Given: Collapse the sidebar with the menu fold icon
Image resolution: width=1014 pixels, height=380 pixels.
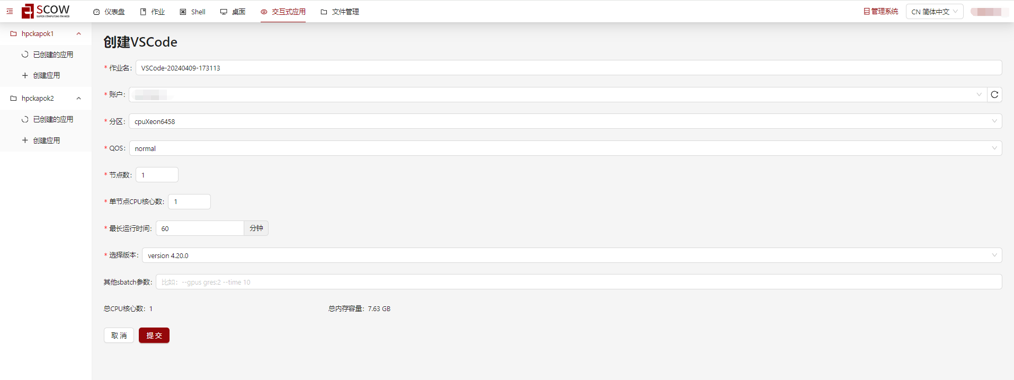Looking at the screenshot, I should click(x=10, y=11).
